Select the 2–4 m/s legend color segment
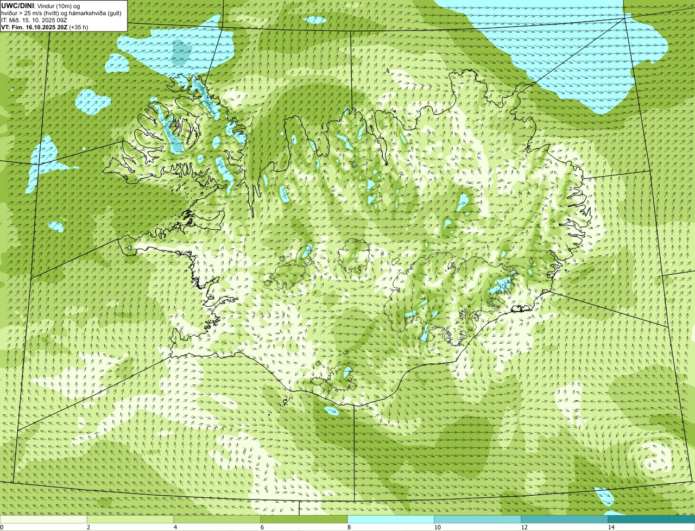 pyautogui.click(x=130, y=520)
